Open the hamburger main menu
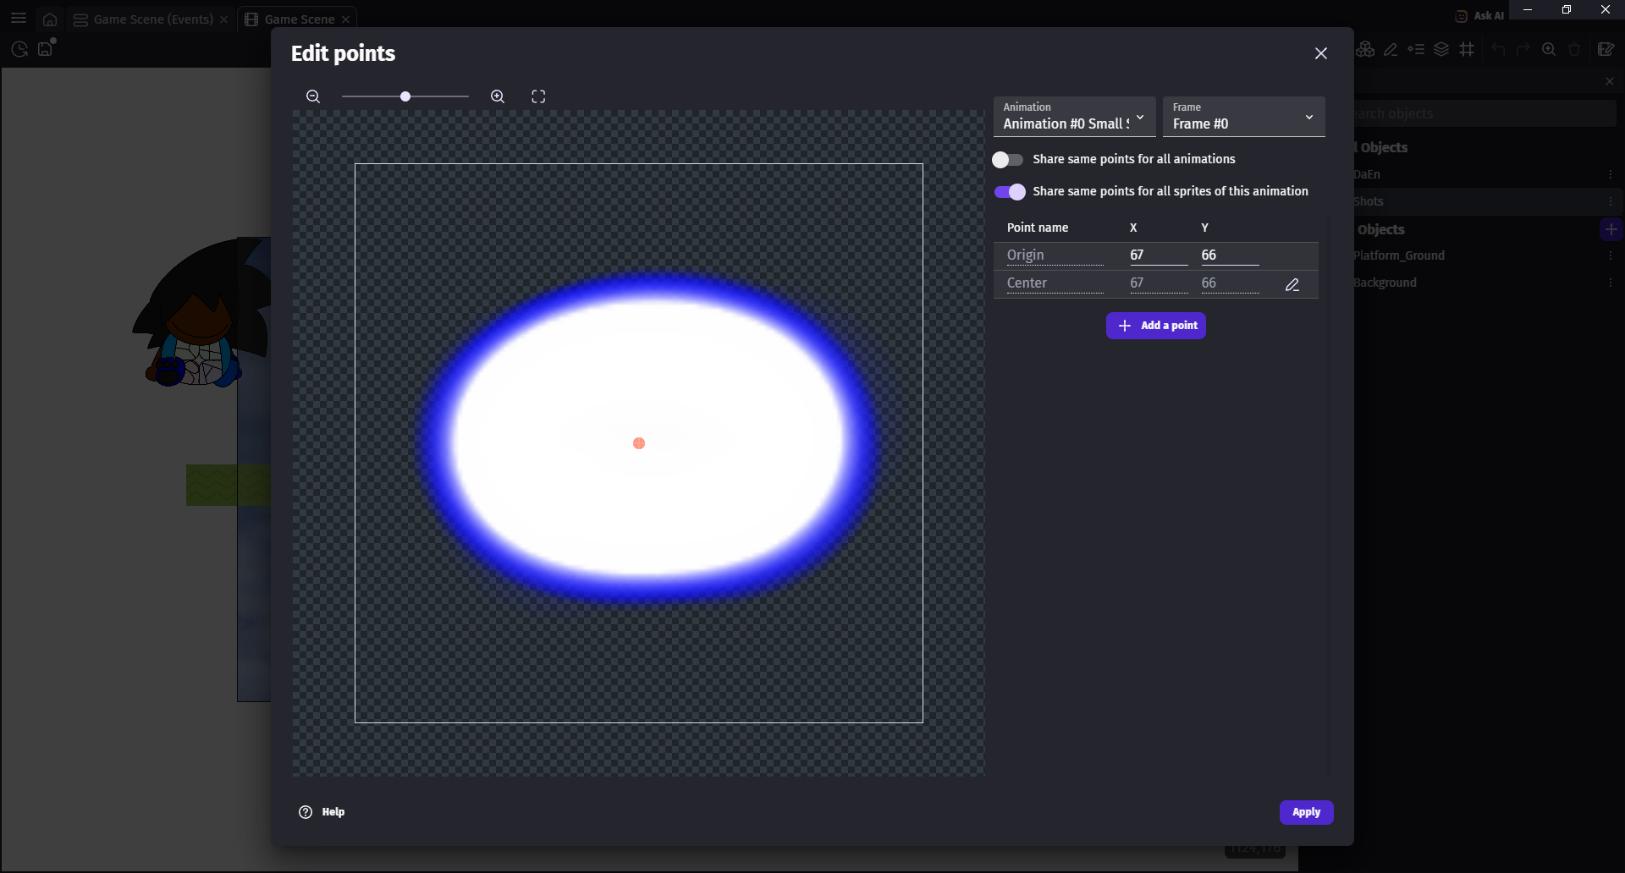This screenshot has width=1625, height=873. 19,19
